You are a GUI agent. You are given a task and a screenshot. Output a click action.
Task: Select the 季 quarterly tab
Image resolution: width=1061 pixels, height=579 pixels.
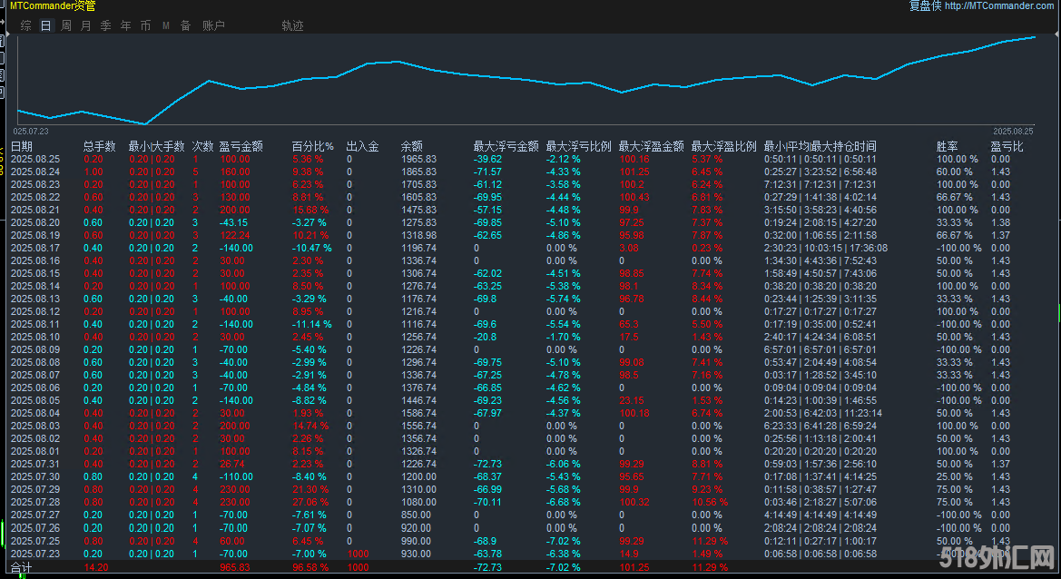pos(106,25)
